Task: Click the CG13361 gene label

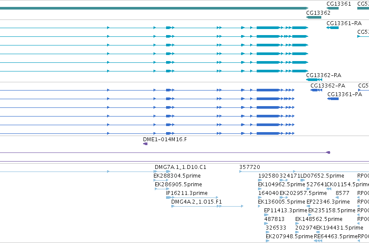Action: [339, 4]
